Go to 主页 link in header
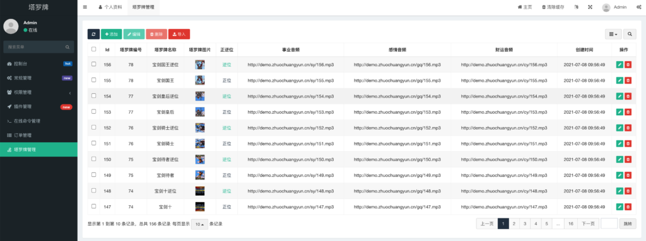Viewport: 646px width, 241px height. tap(525, 7)
